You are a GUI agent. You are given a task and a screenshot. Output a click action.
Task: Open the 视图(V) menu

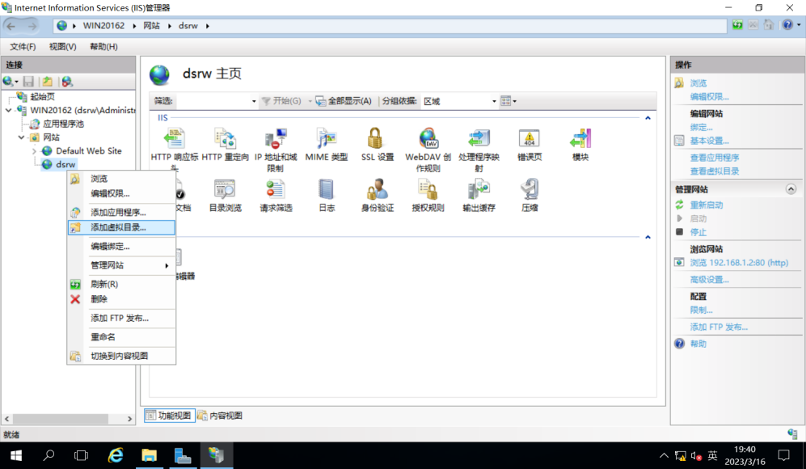(63, 47)
